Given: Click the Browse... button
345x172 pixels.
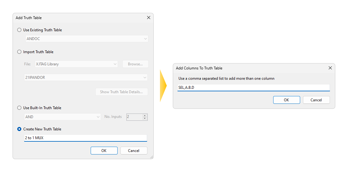Looking at the screenshot, I should (135, 64).
